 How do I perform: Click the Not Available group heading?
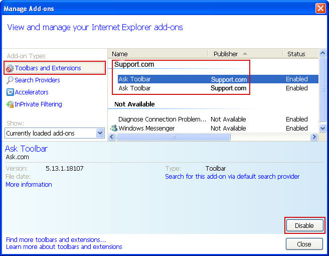[x=134, y=104]
